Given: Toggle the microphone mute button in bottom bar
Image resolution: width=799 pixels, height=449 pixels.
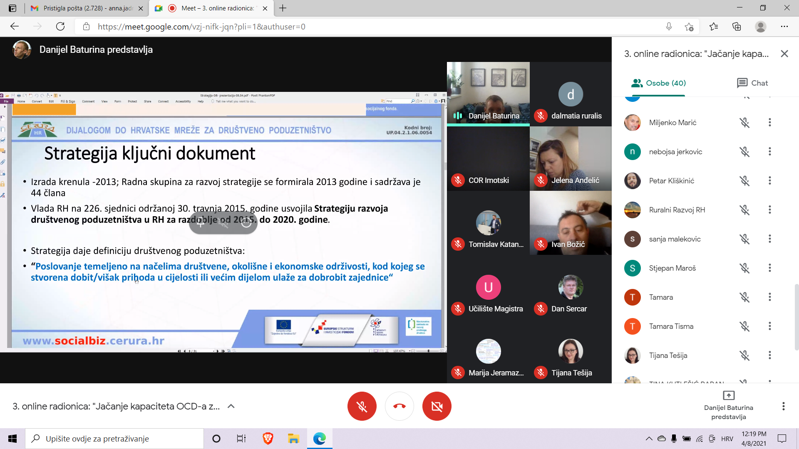Looking at the screenshot, I should click(x=362, y=406).
